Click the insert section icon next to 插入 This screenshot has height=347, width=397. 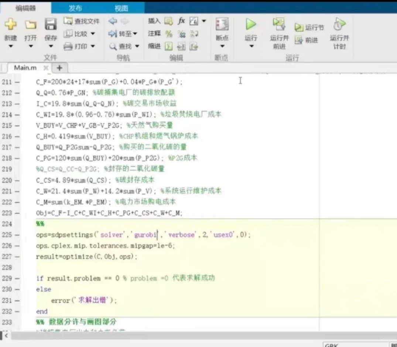[169, 21]
